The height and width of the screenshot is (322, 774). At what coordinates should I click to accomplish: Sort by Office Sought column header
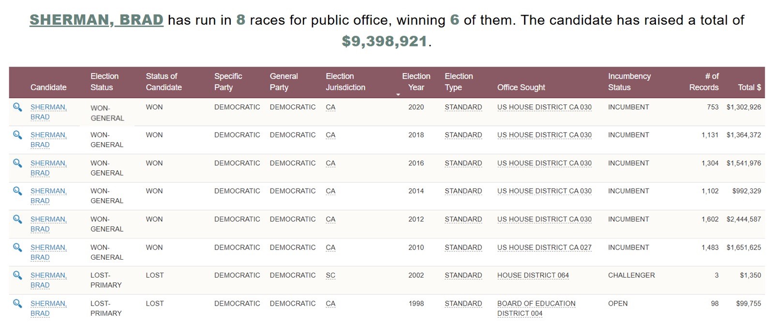[x=521, y=88]
